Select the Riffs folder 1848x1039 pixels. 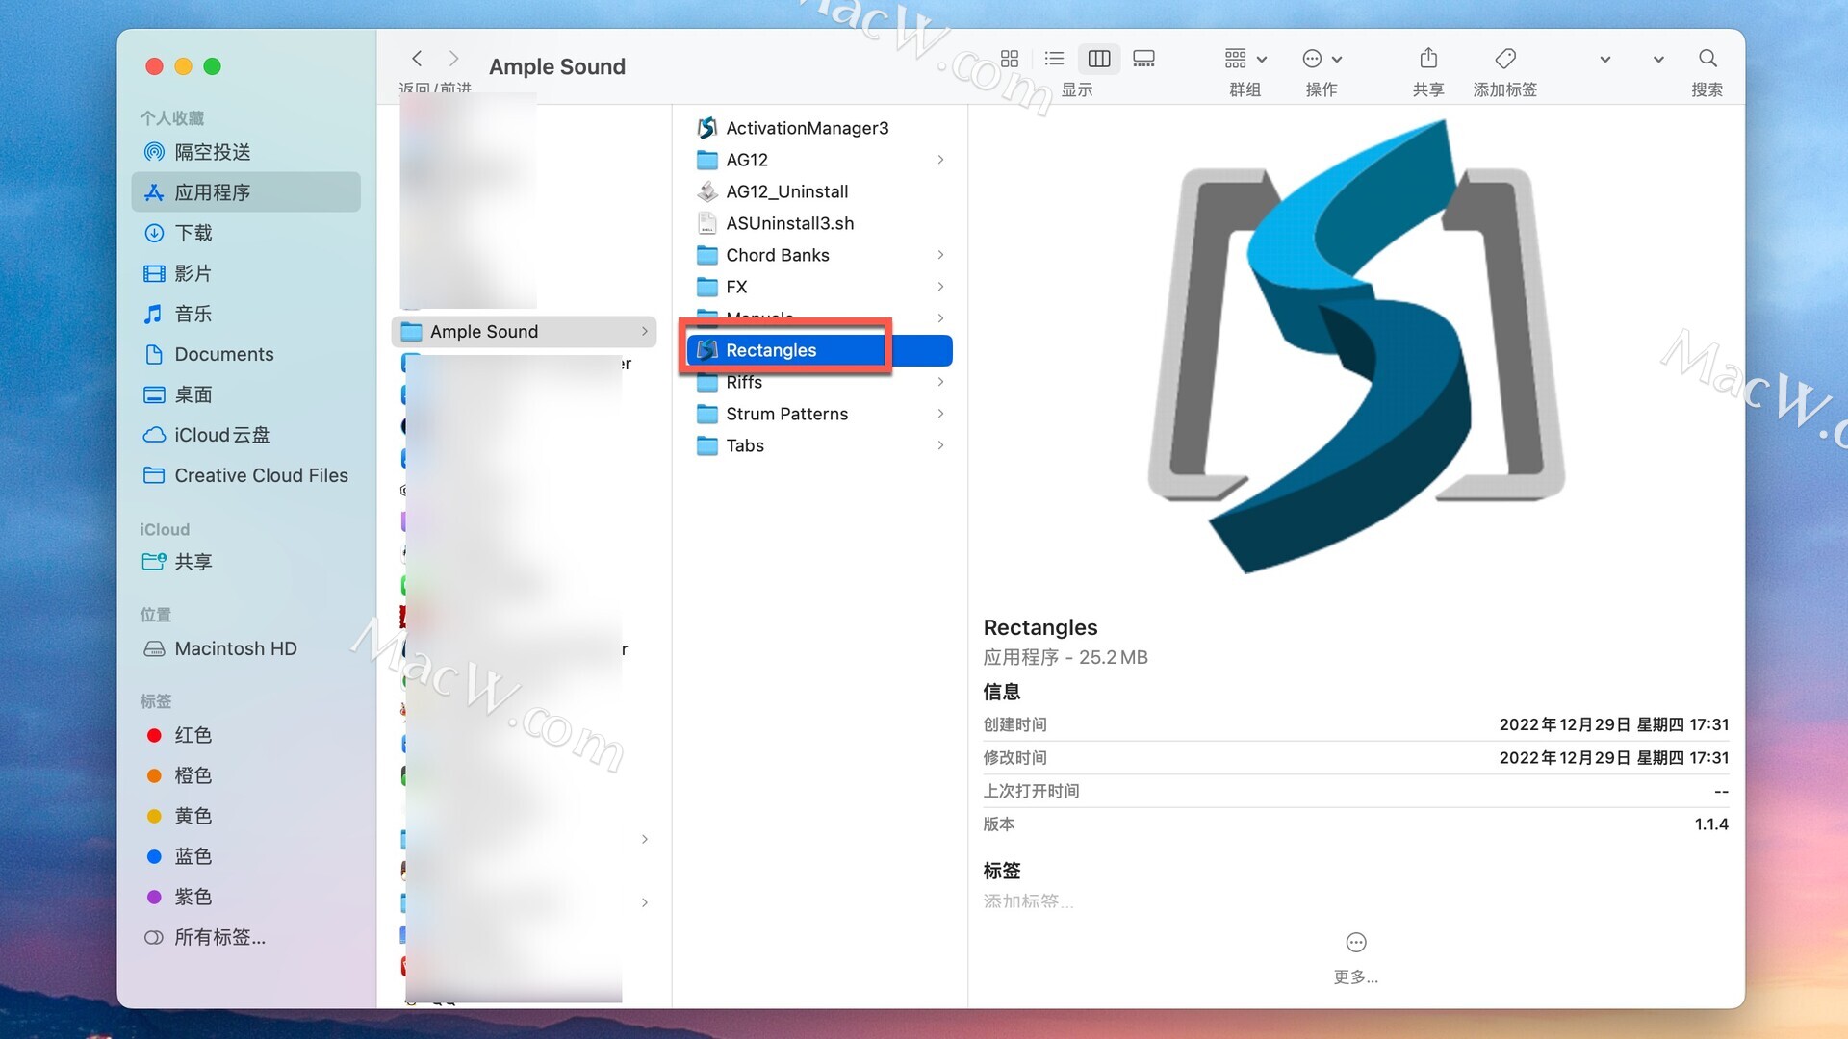[820, 382]
